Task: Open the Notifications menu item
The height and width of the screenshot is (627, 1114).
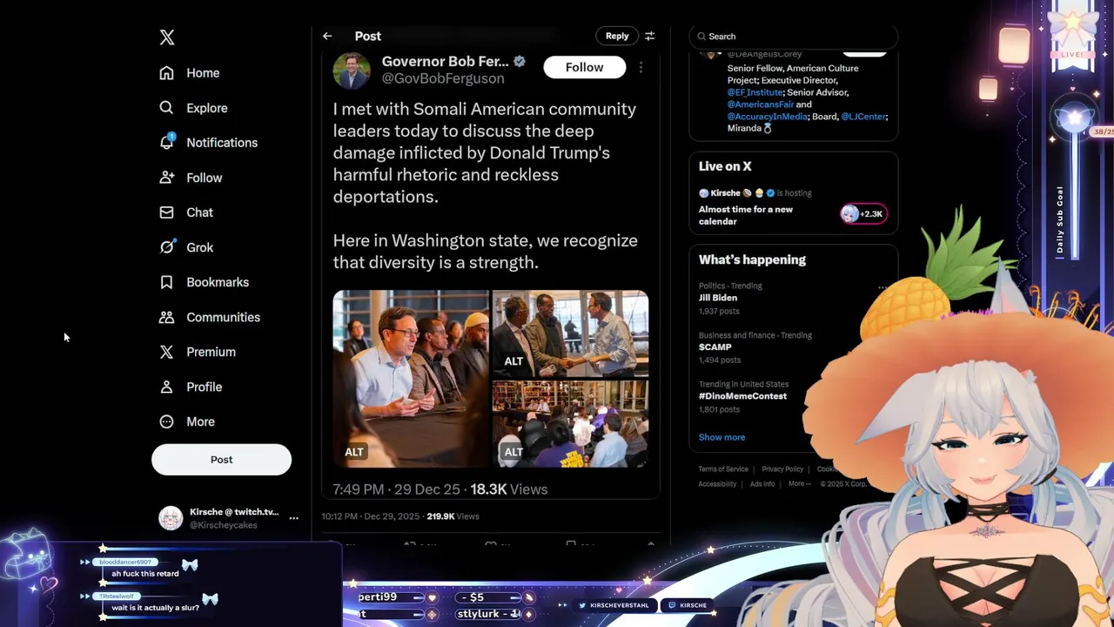Action: [222, 143]
